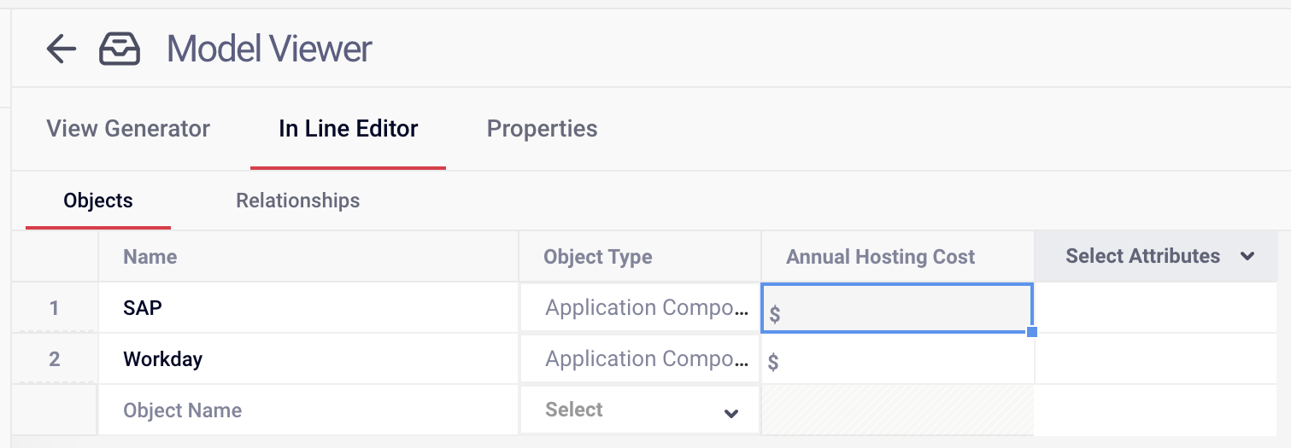Select Workday's Annual Hosting Cost cell
Screen dimensions: 1291x448
(897, 359)
